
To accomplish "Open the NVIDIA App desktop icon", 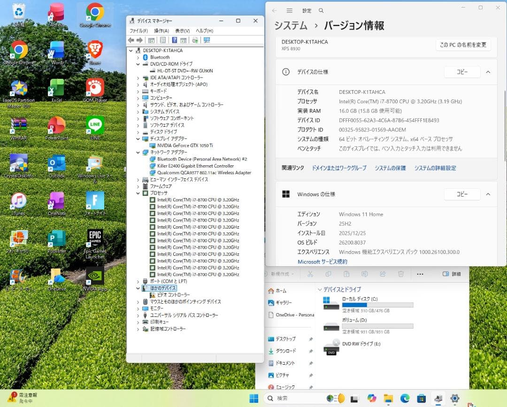I will coord(95,279).
